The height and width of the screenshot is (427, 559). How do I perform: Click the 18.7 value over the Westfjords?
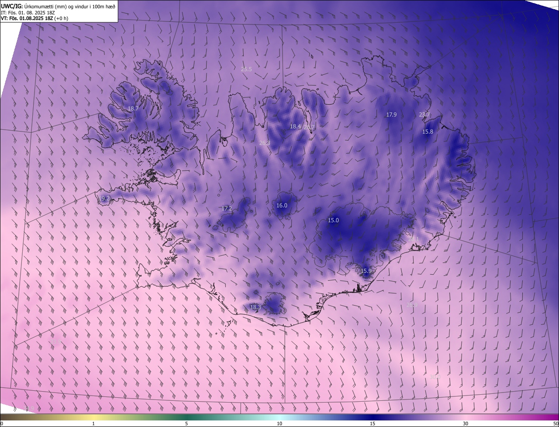pyautogui.click(x=133, y=108)
